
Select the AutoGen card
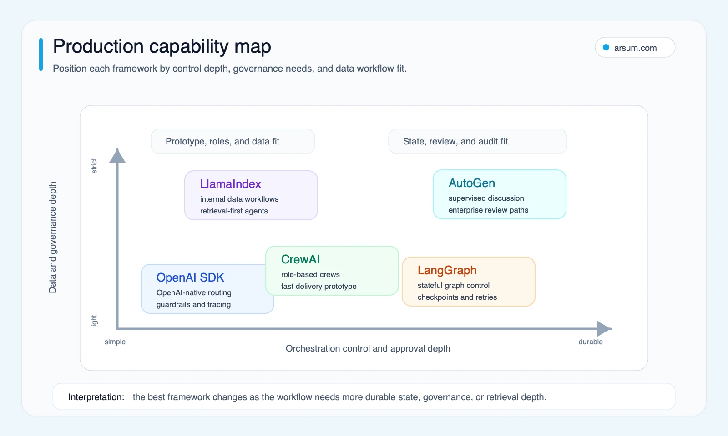coord(500,194)
